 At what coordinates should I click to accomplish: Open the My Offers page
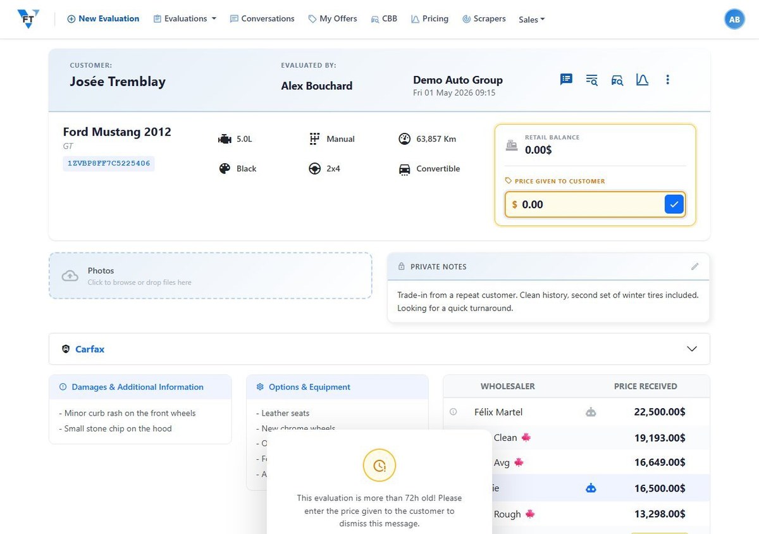[x=333, y=19]
